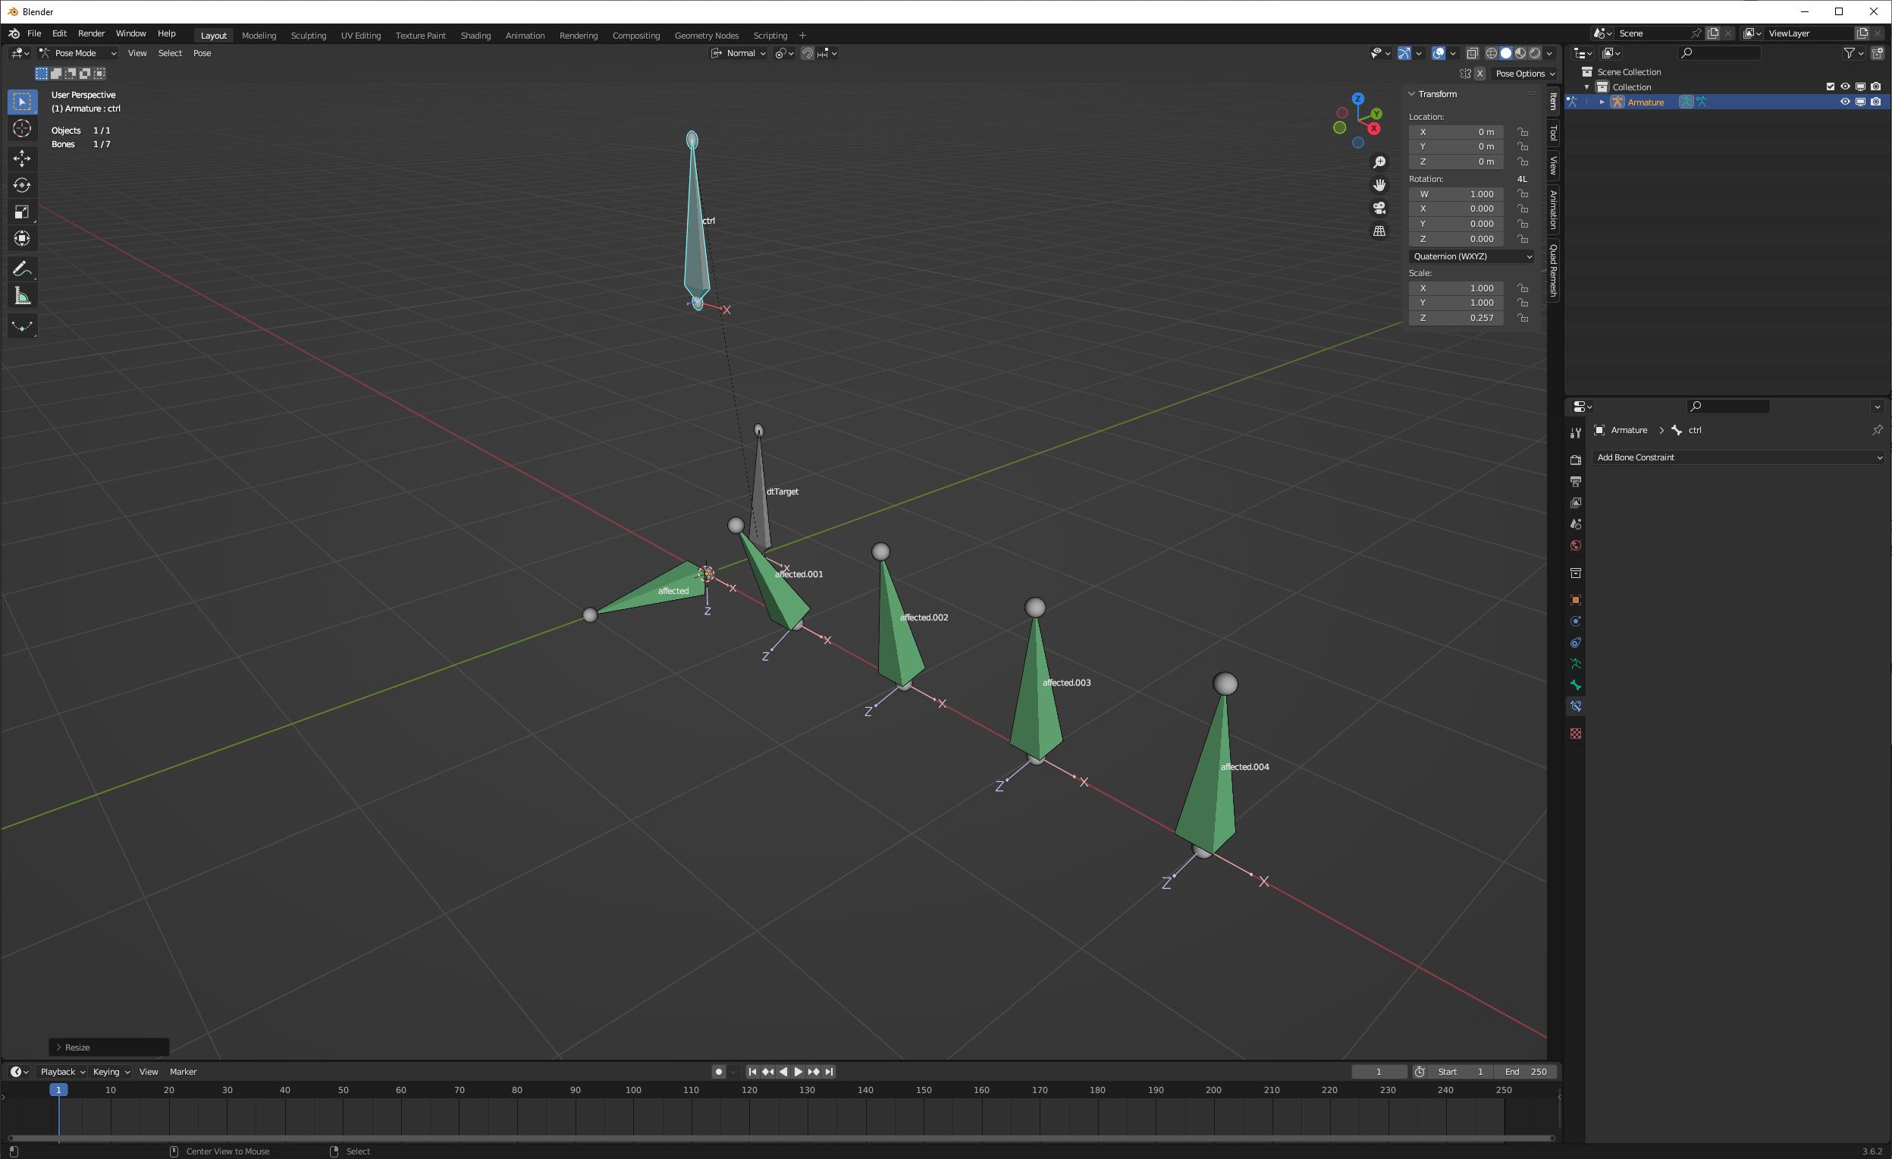
Task: Open Normal transform orientation dropdown
Action: (738, 53)
